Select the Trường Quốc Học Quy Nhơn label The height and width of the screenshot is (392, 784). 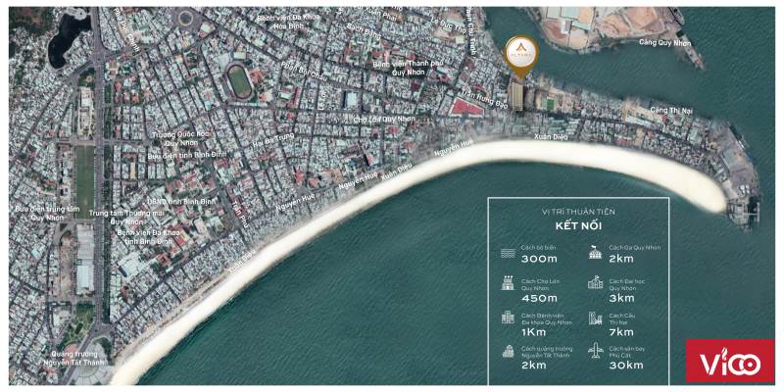180,139
